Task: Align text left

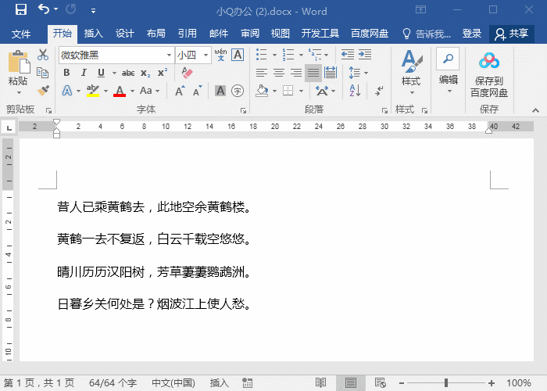Action: (262, 73)
